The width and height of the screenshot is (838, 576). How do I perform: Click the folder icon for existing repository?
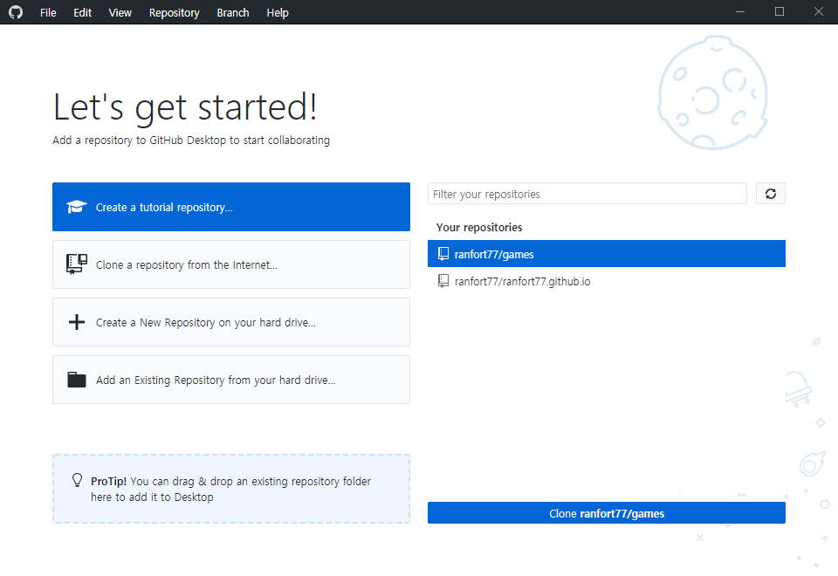[77, 379]
